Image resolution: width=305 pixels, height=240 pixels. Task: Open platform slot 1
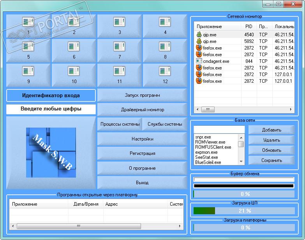[x=28, y=26]
